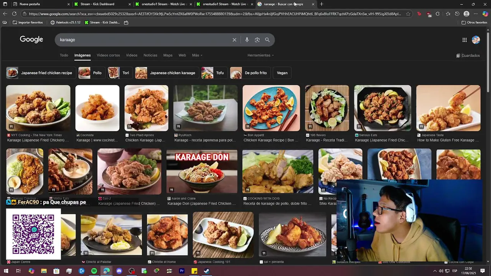Go to Google home via the logo
The height and width of the screenshot is (276, 491).
[31, 39]
